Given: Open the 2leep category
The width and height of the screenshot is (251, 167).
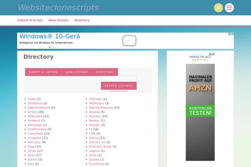Looking at the screenshot, I should point(32,99).
